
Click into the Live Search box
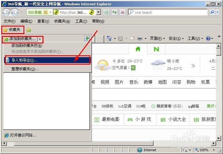tap(168, 12)
